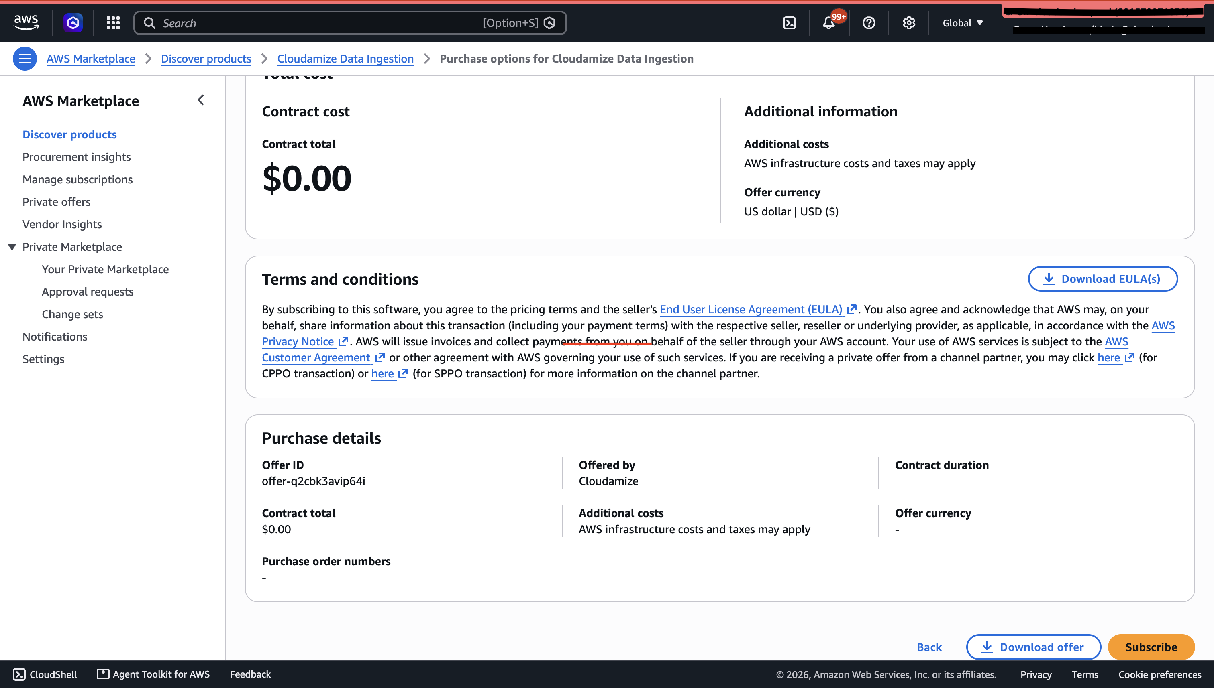Image resolution: width=1214 pixels, height=688 pixels.
Task: Open the Global region dropdown
Action: (963, 23)
